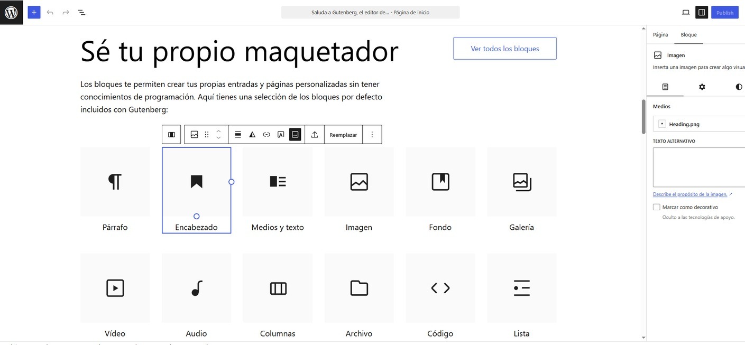Move the block down

(x=218, y=138)
